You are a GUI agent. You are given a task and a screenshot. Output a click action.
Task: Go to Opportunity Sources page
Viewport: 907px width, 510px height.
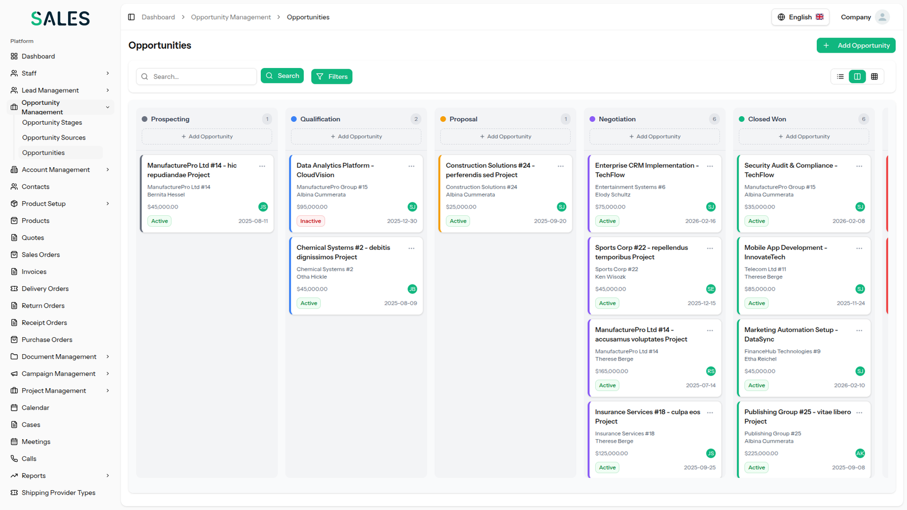point(54,138)
